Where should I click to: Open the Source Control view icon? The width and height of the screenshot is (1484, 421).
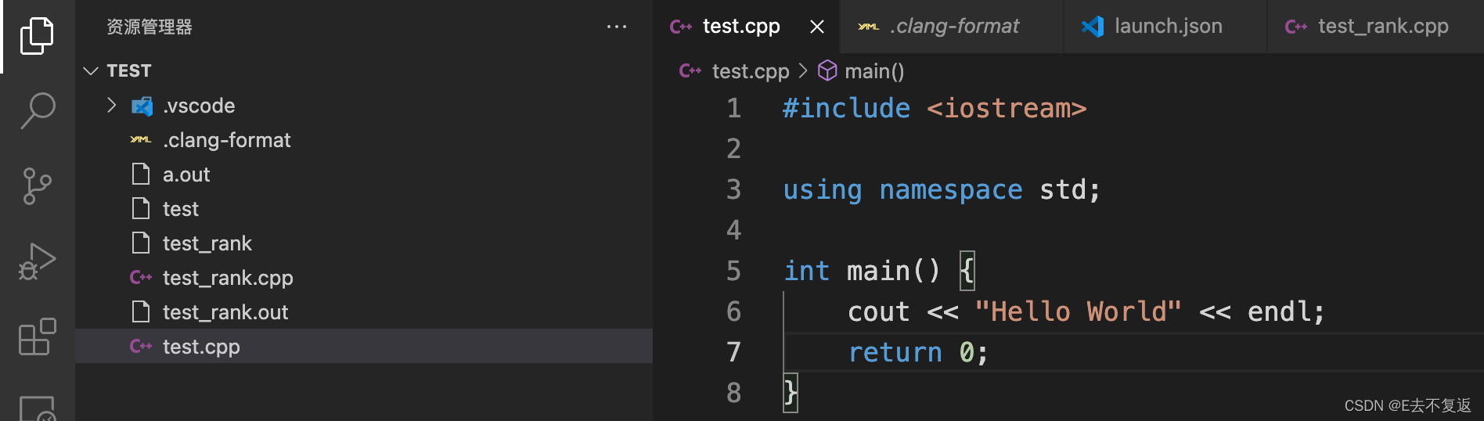pyautogui.click(x=37, y=186)
